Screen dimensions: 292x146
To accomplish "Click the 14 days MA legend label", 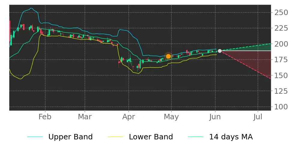I will pyautogui.click(x=231, y=137).
